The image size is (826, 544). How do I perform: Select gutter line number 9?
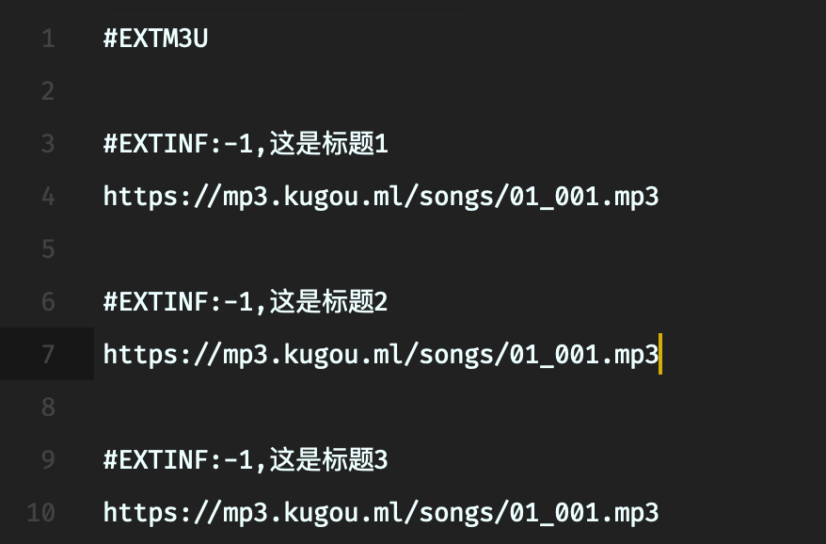coord(48,460)
